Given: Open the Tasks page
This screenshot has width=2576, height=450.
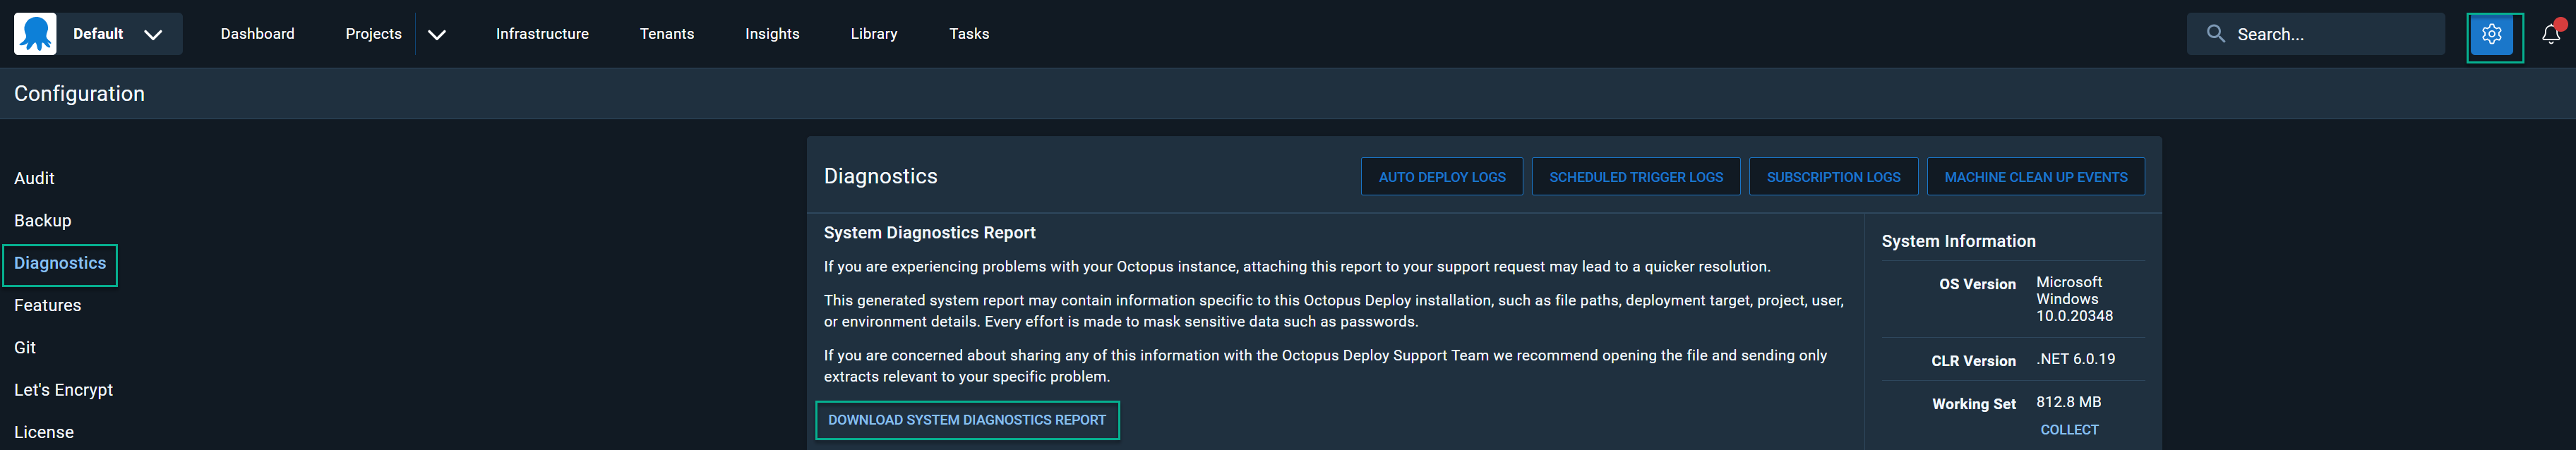Looking at the screenshot, I should [968, 34].
